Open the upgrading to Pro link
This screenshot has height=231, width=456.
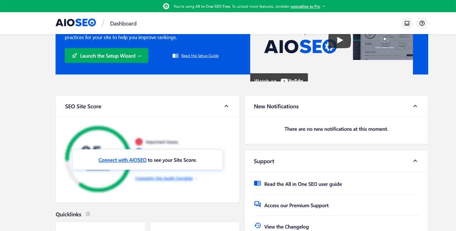[x=305, y=6]
